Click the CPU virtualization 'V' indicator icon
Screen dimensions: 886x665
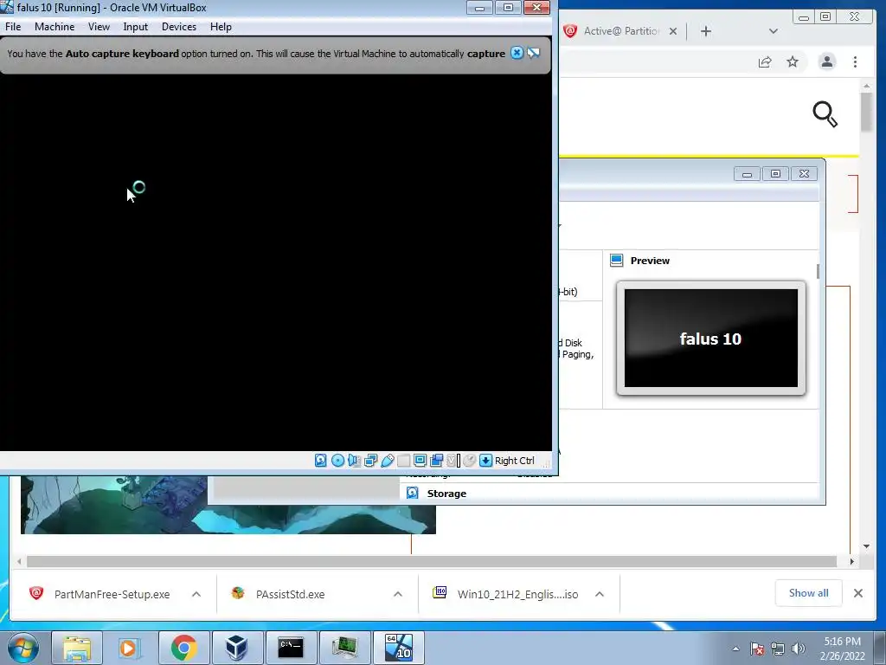click(x=453, y=461)
